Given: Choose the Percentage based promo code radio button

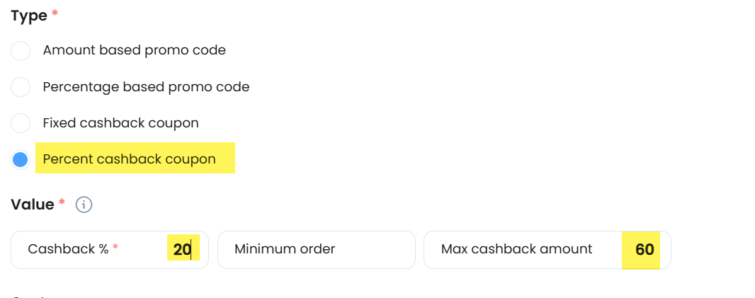Looking at the screenshot, I should (x=21, y=87).
